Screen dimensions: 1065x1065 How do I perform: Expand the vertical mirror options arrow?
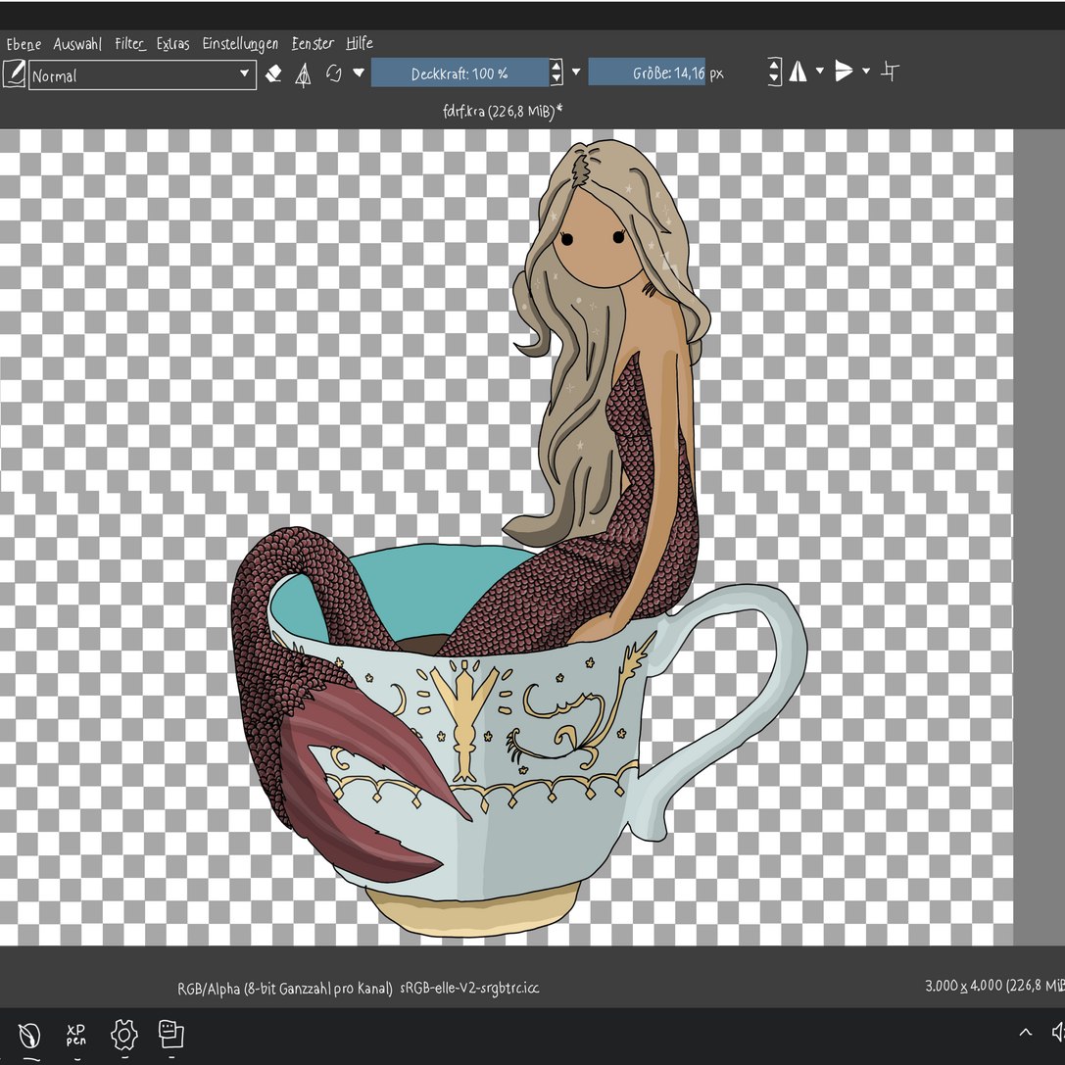pyautogui.click(x=866, y=72)
